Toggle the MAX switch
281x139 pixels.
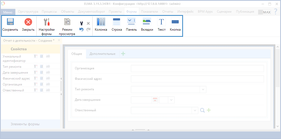[264, 12]
